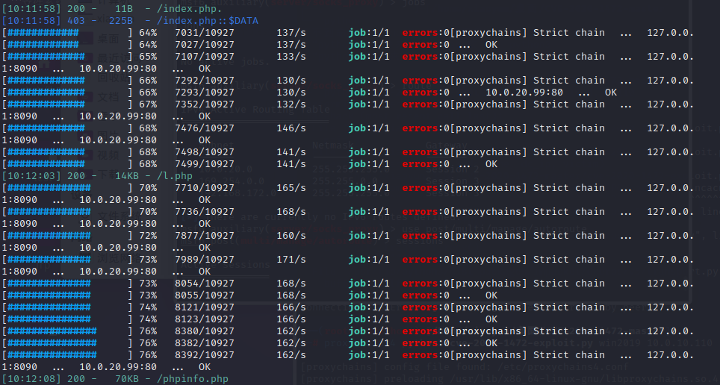Click the [10:12:08] timestamp
The height and width of the screenshot is (385, 720).
click(x=30, y=379)
